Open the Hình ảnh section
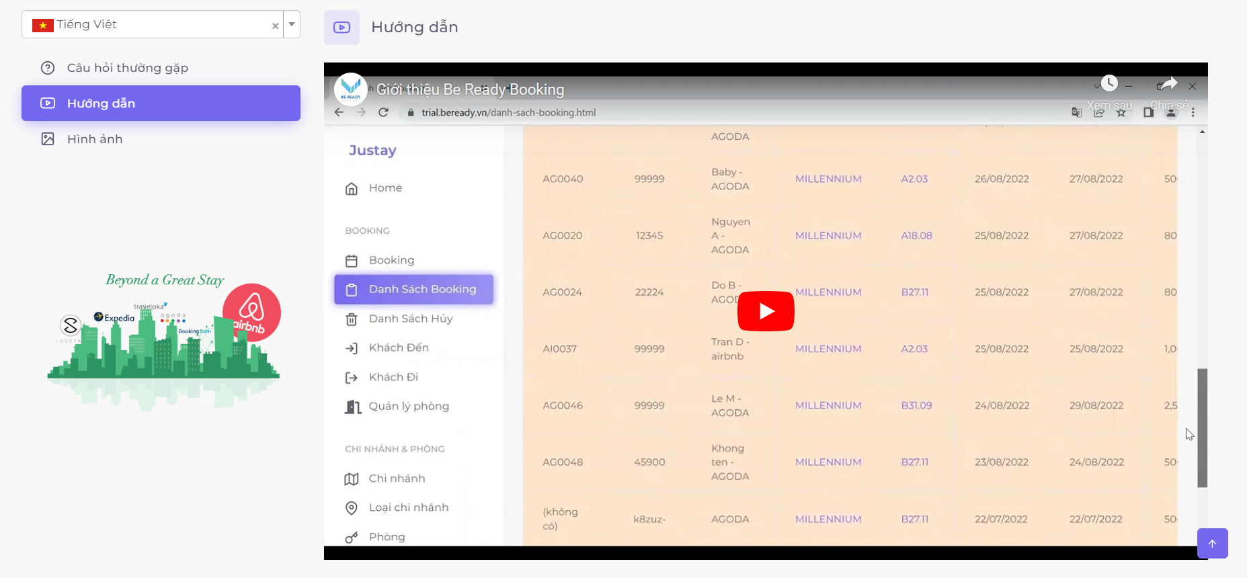Screen dimensions: 1247x578 click(x=95, y=139)
